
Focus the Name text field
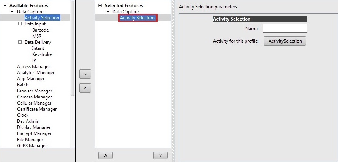coord(285,29)
